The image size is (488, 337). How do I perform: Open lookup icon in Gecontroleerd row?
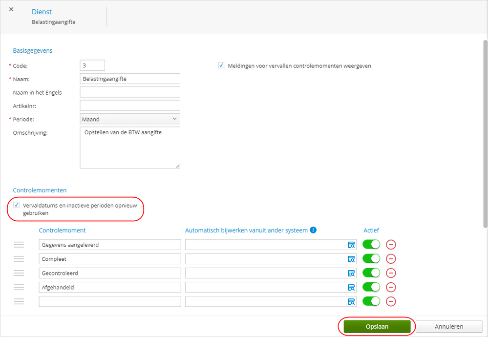pyautogui.click(x=351, y=273)
